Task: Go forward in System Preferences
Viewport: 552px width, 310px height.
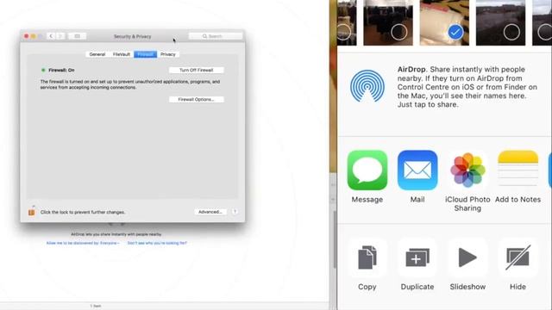Action: pyautogui.click(x=60, y=36)
